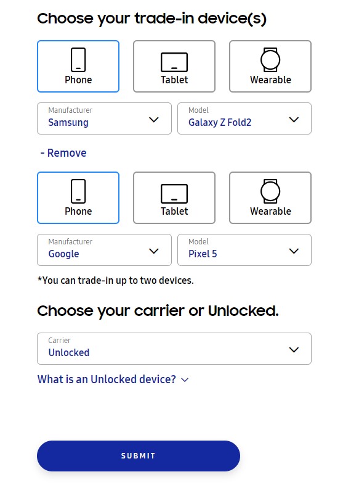This screenshot has height=485, width=351.
Task: Click chevron arrow in Carrier field
Action: pyautogui.click(x=294, y=349)
